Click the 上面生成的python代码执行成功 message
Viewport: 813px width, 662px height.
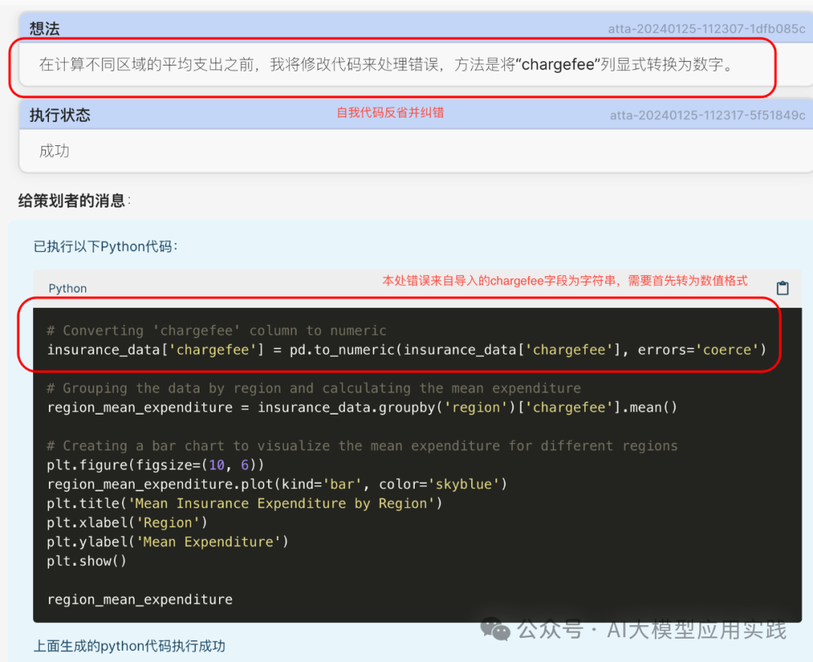[x=129, y=646]
